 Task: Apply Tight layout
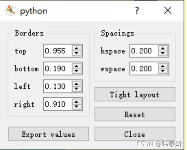coord(135,94)
